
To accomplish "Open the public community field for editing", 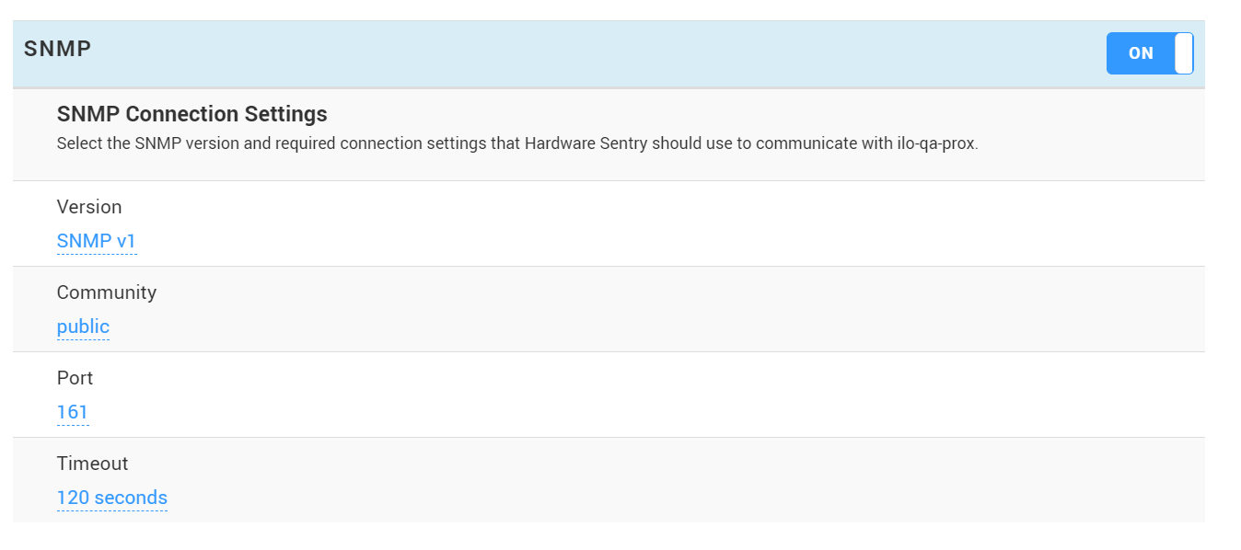I will pos(83,326).
